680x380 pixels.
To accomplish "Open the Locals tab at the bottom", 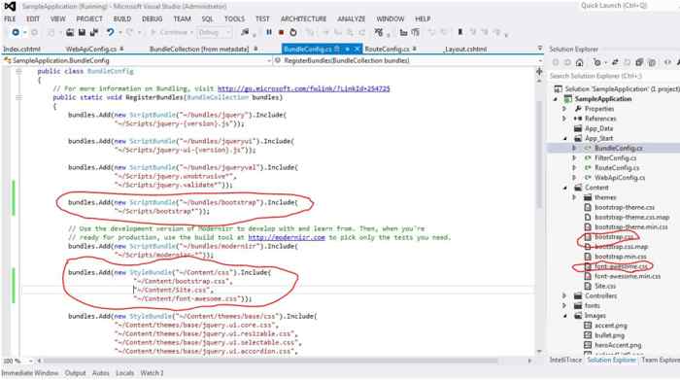I will tap(124, 373).
